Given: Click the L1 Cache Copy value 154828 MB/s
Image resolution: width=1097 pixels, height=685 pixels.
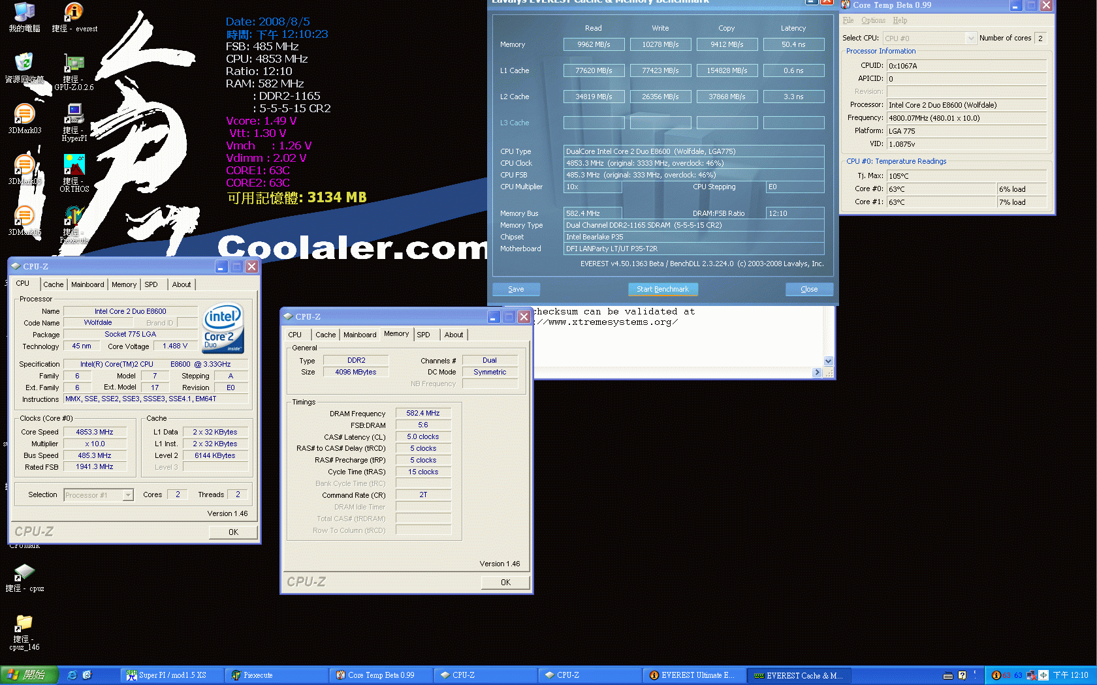Looking at the screenshot, I should [727, 70].
